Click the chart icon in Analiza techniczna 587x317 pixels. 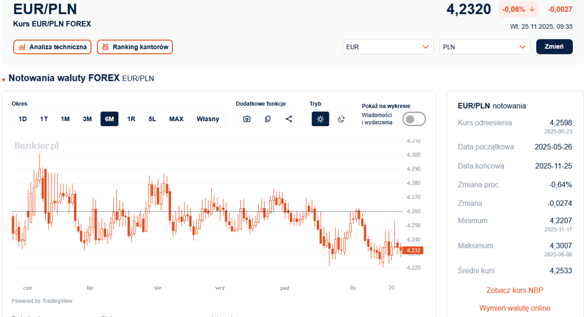click(x=22, y=47)
